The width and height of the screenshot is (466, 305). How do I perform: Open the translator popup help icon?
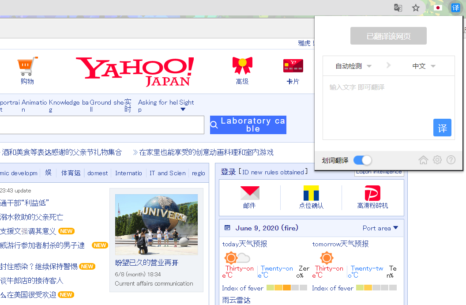point(451,160)
